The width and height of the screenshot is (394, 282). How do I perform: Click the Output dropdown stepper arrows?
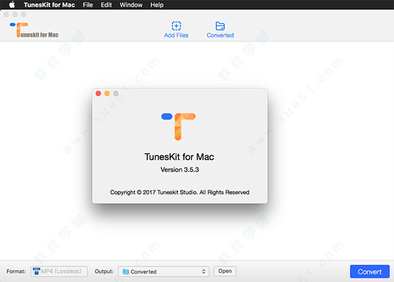pyautogui.click(x=204, y=272)
